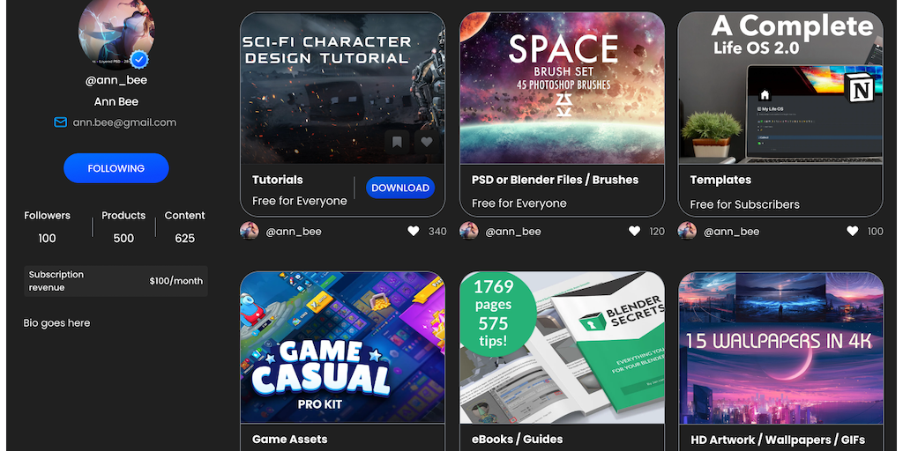Click the heart icon next to 340
Image resolution: width=903 pixels, height=451 pixels.
pos(414,232)
